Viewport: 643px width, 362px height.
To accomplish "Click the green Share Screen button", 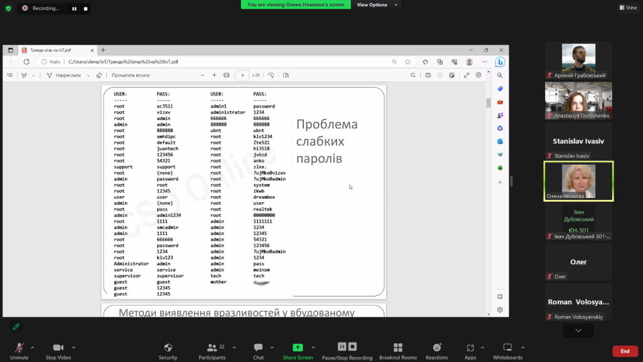I will (298, 351).
